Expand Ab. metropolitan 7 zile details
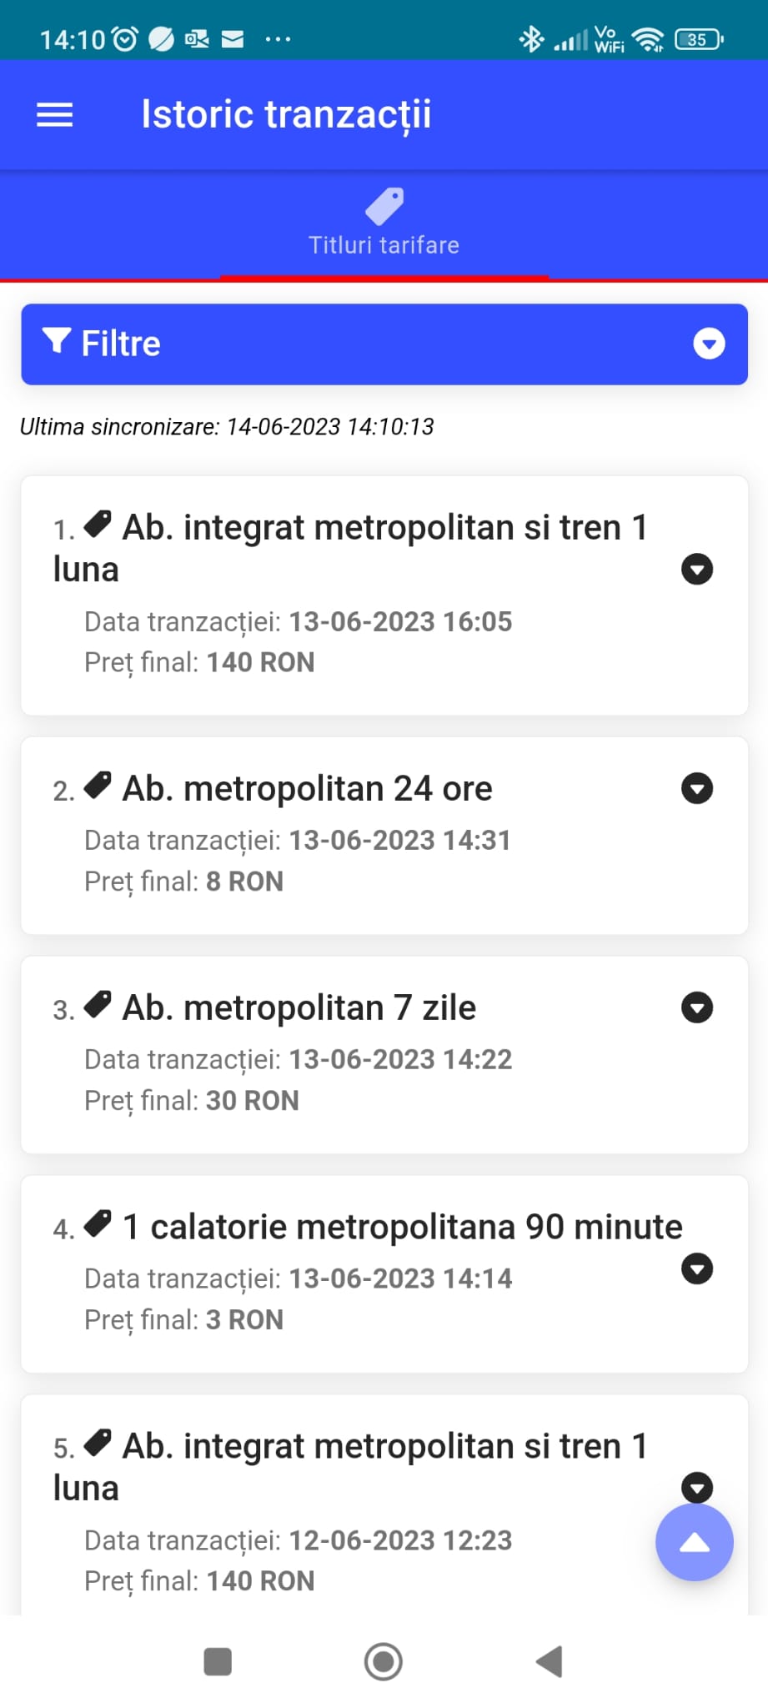Viewport: 768px width, 1708px height. [697, 1007]
